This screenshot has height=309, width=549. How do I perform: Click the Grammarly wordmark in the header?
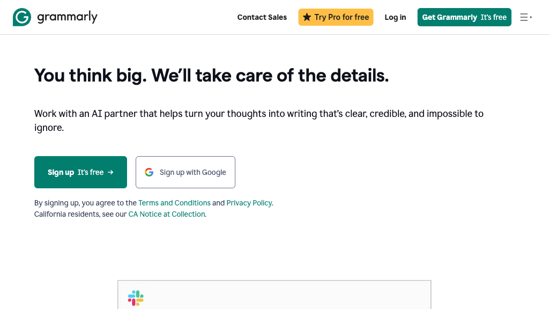pyautogui.click(x=68, y=17)
